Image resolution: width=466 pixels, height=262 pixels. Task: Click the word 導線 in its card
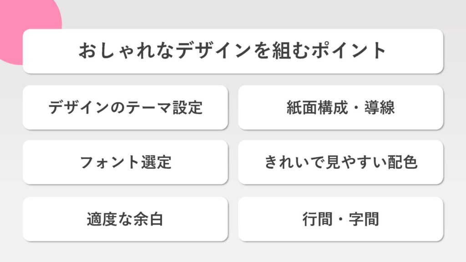click(x=380, y=107)
